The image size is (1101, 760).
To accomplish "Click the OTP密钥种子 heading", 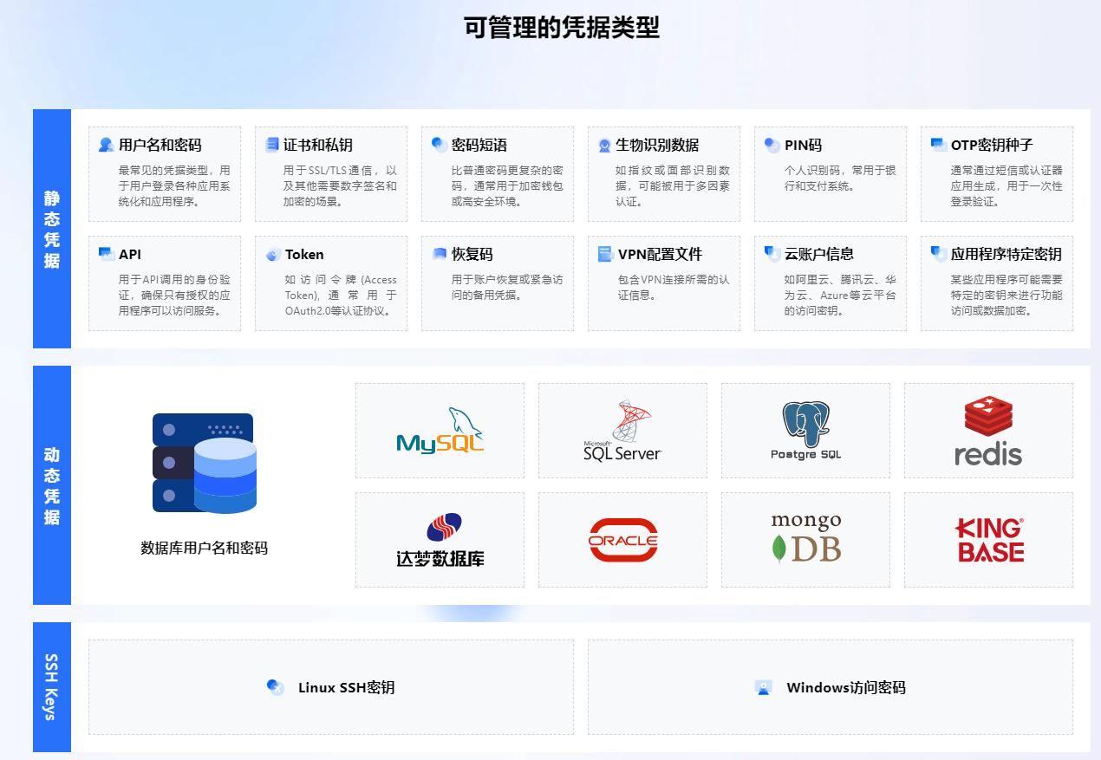I will click(x=992, y=145).
